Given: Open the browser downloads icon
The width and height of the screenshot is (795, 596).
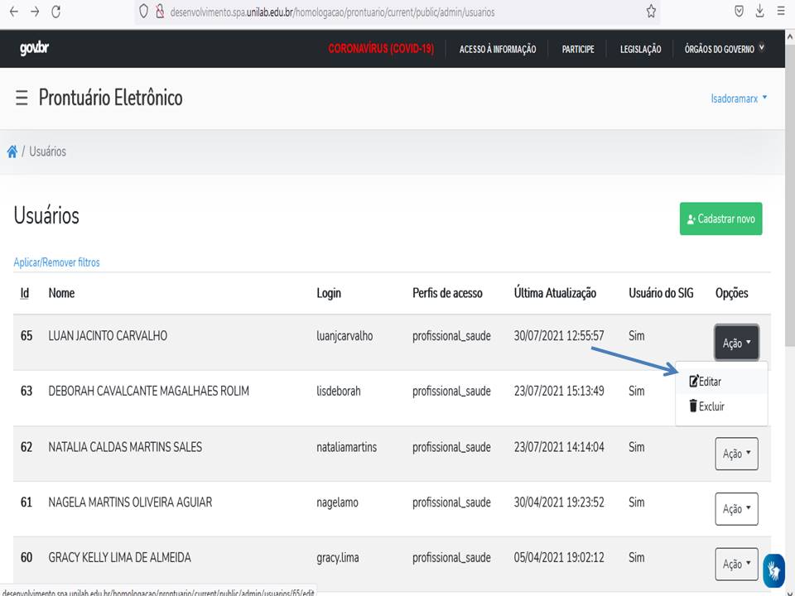Looking at the screenshot, I should pyautogui.click(x=760, y=12).
